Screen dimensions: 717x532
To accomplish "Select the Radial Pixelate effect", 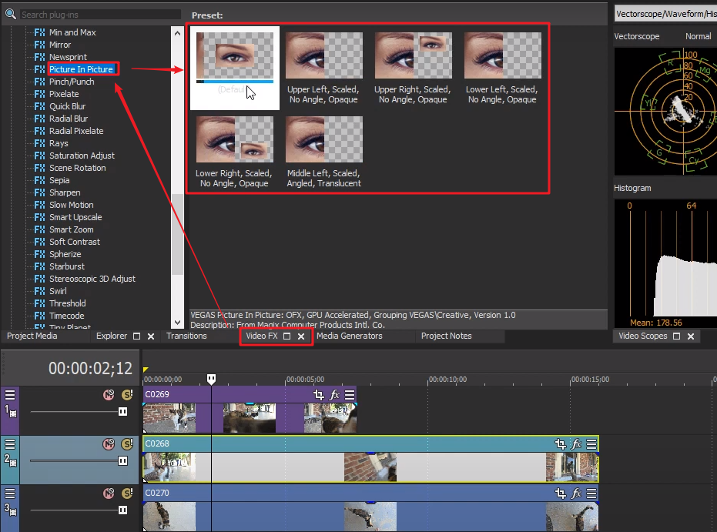I will pos(76,131).
